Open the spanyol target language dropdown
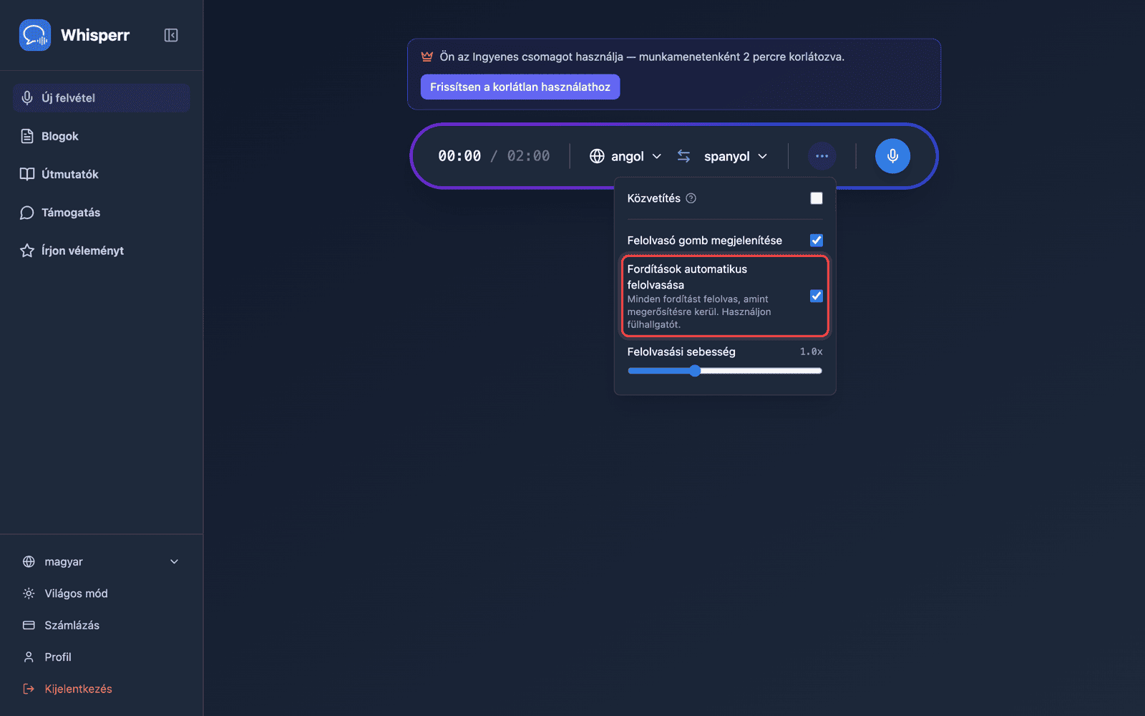The image size is (1145, 716). click(736, 156)
